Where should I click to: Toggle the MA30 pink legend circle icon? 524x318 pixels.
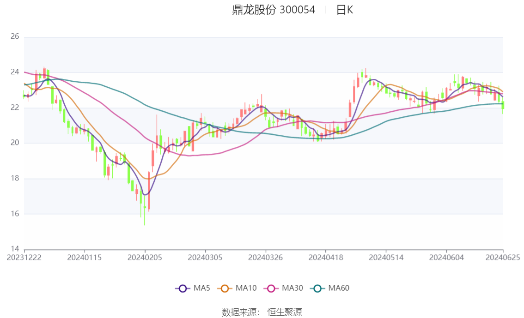[271, 288]
